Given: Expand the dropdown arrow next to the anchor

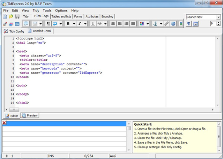Looking at the screenshot, I should point(161,24).
